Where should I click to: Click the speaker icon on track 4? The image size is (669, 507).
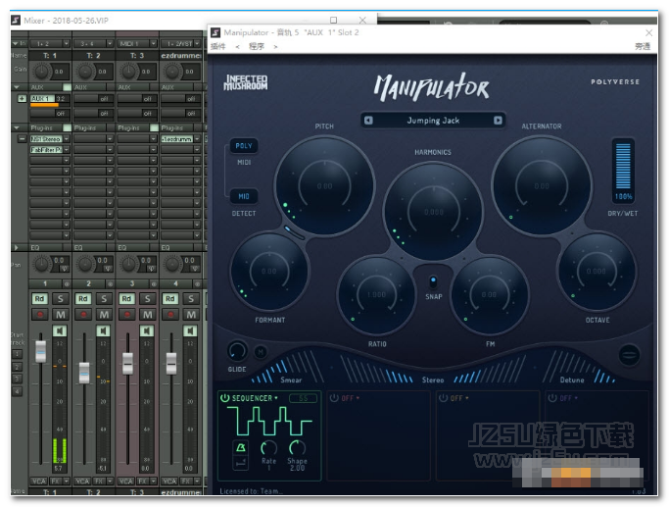[x=190, y=330]
